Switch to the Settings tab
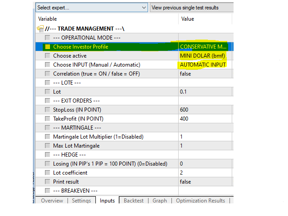Screen dimensions: 288x216 pyautogui.click(x=81, y=201)
